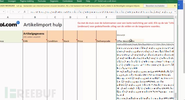Select the column B header
Viewport: 185px width, 100px height.
coord(35,17)
